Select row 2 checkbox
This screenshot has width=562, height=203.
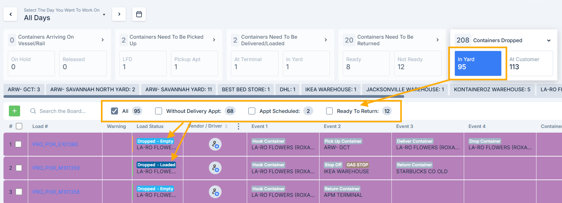pos(18,168)
